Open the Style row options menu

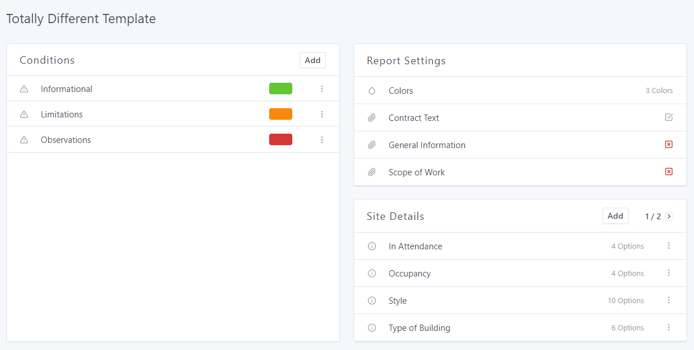669,300
